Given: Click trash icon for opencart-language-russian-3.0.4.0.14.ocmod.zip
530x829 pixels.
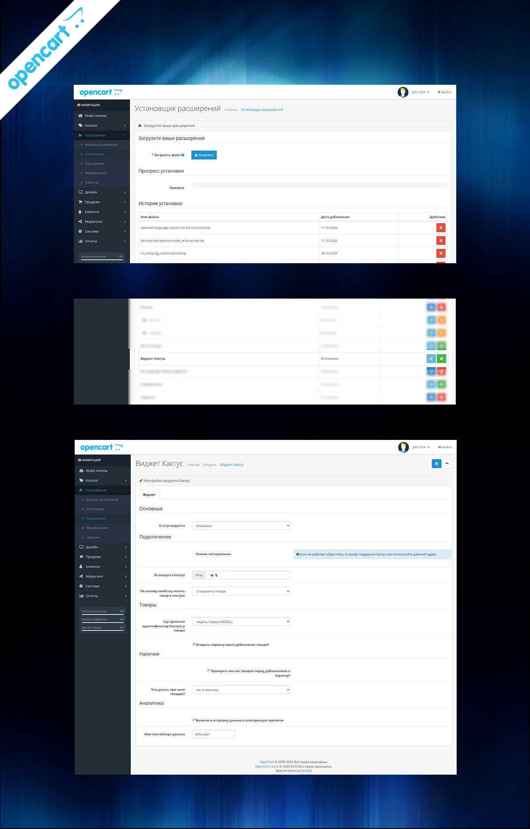Looking at the screenshot, I should point(440,228).
